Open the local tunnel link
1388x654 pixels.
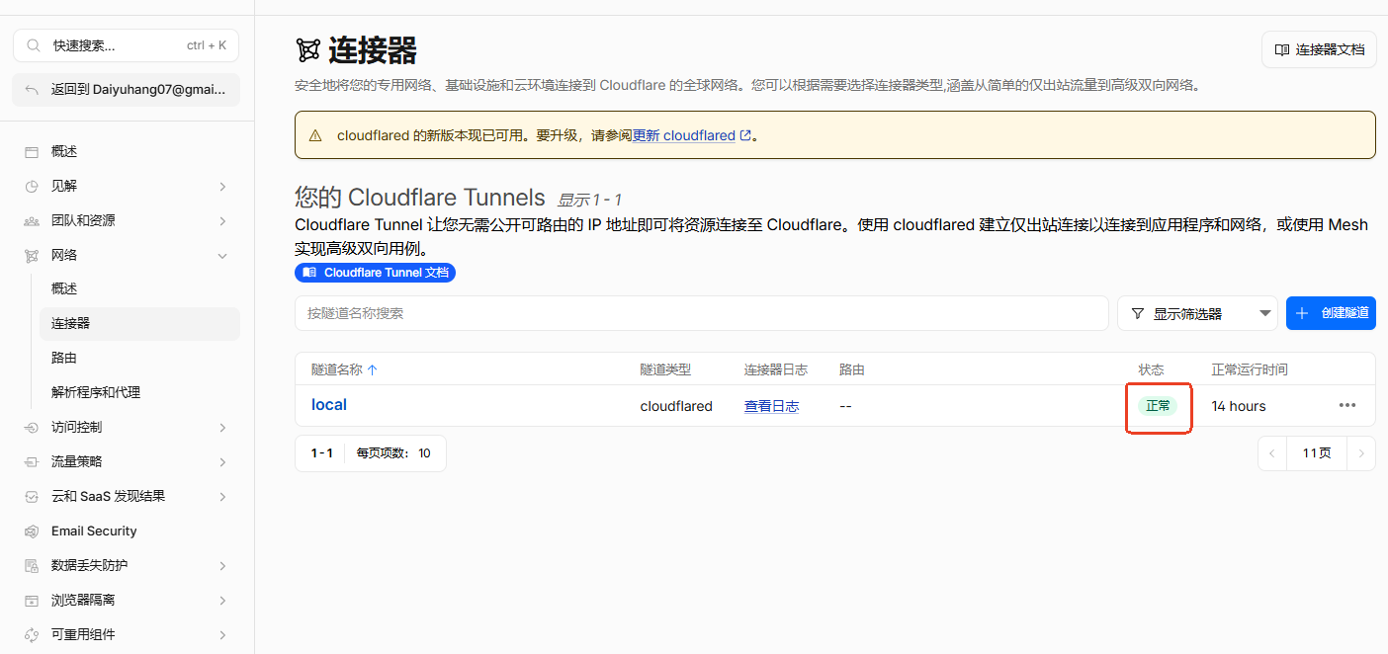click(x=329, y=405)
